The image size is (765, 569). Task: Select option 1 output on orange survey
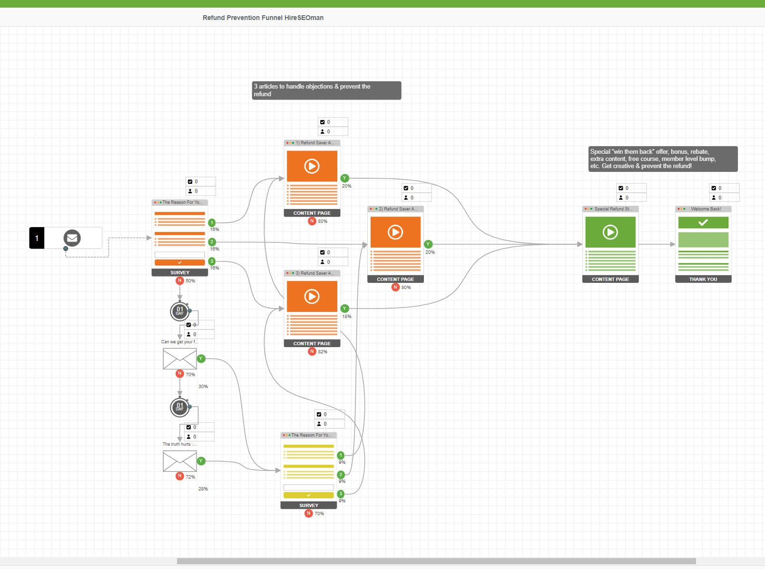coord(212,223)
